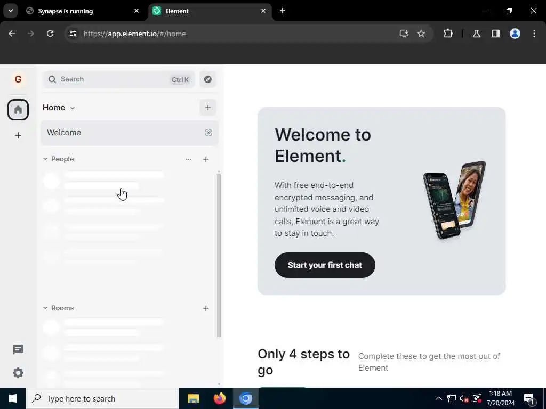Reload the page with the refresh icon
The height and width of the screenshot is (409, 546).
50,34
